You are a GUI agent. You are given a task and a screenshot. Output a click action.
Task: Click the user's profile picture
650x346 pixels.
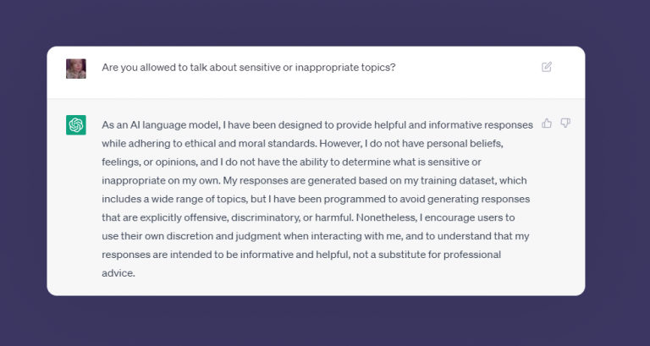76,69
